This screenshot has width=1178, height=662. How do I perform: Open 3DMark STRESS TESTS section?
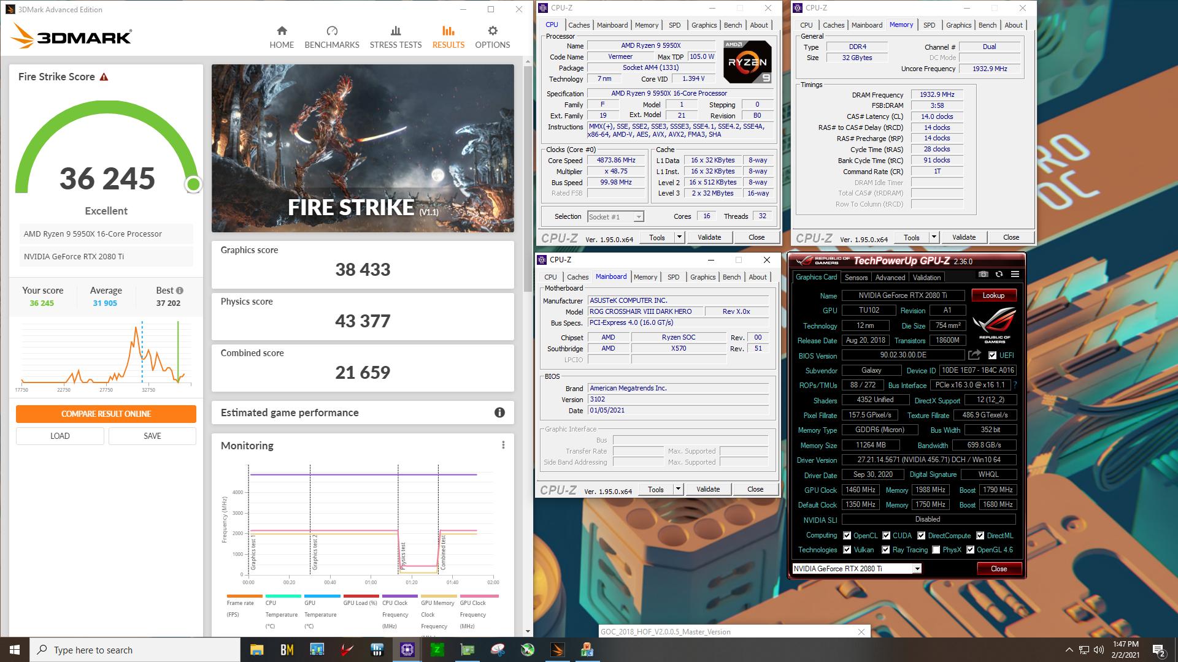(x=396, y=37)
